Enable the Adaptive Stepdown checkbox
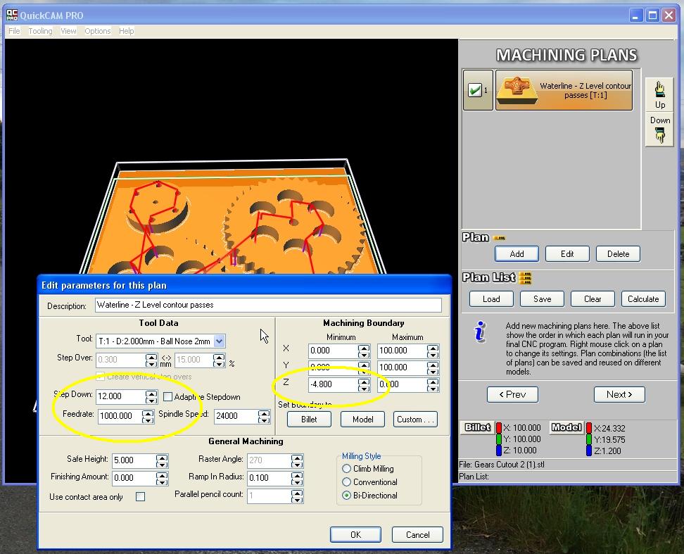The image size is (684, 554). pos(167,396)
